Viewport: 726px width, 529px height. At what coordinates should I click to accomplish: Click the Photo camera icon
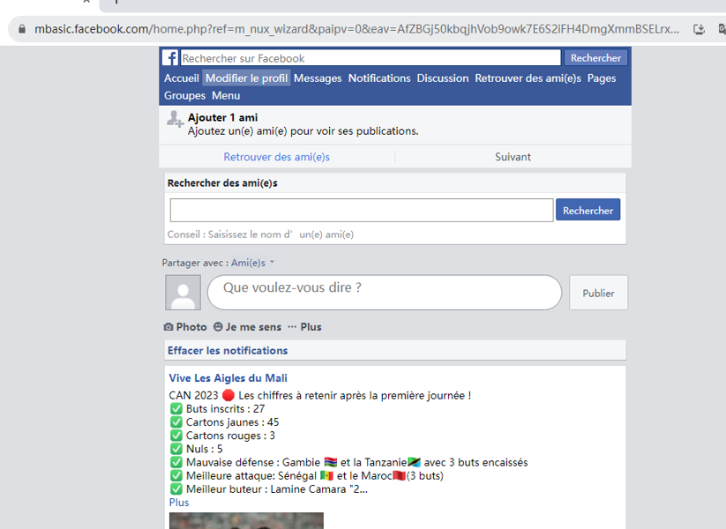(x=168, y=327)
